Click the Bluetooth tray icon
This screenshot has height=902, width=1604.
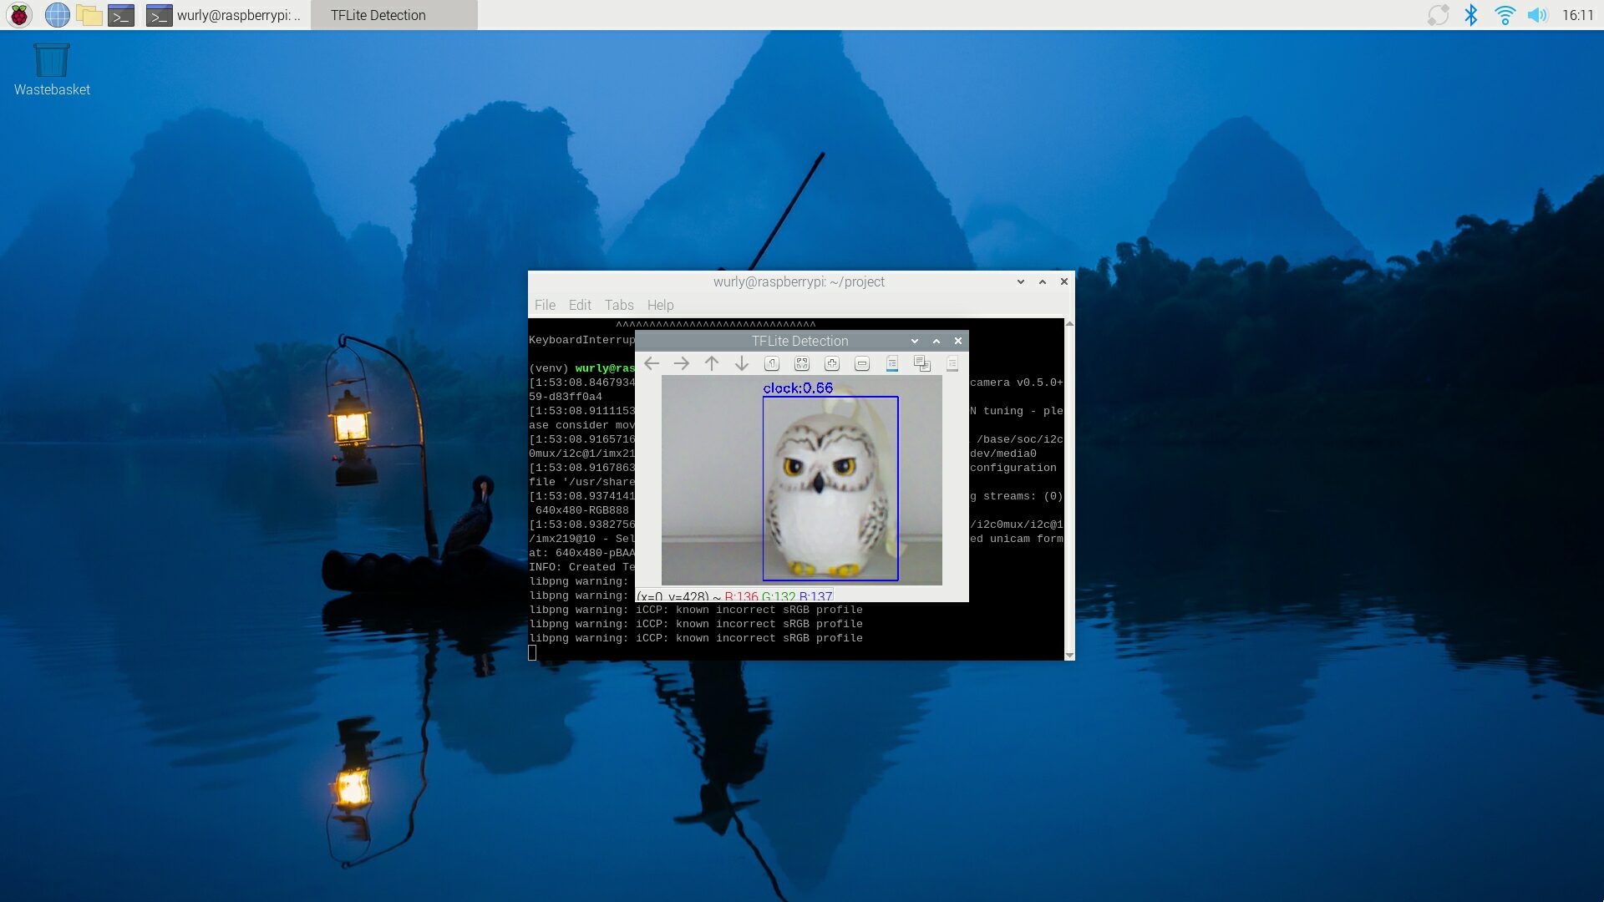click(1471, 15)
